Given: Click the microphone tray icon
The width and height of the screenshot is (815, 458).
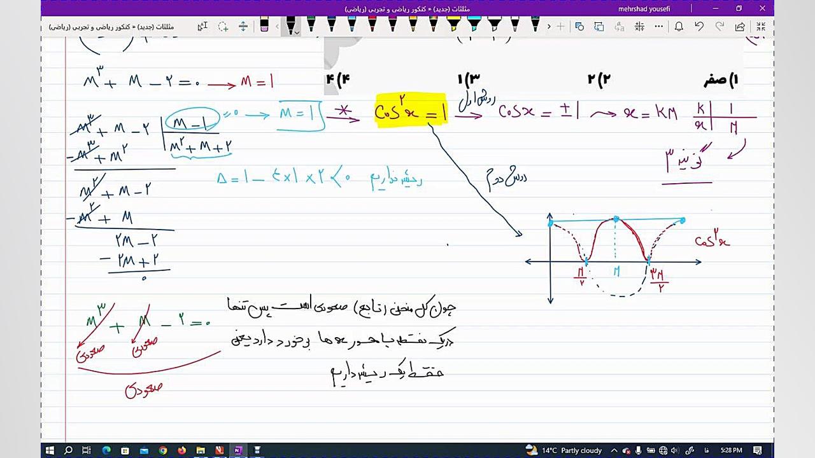Looking at the screenshot, I should (639, 450).
